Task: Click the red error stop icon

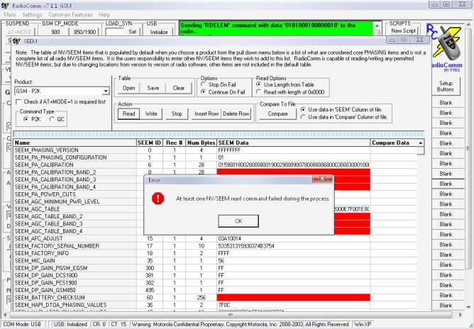Action: point(158,199)
